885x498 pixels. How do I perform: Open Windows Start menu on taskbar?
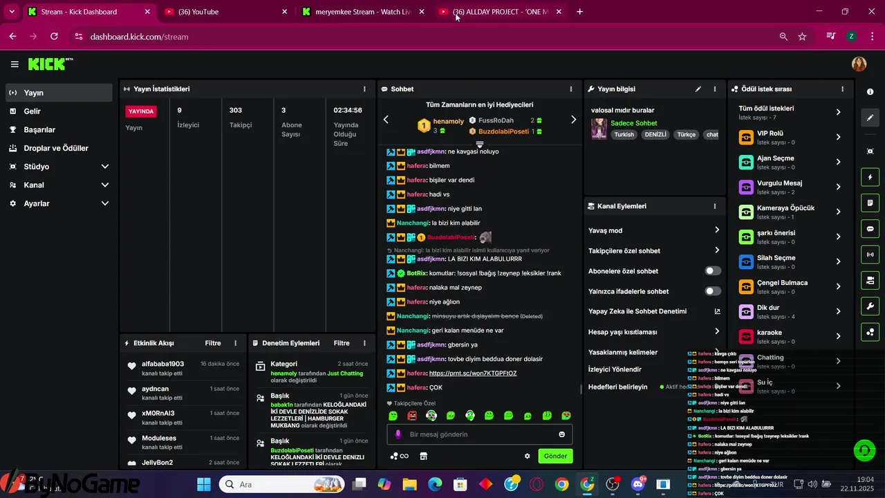click(x=203, y=484)
